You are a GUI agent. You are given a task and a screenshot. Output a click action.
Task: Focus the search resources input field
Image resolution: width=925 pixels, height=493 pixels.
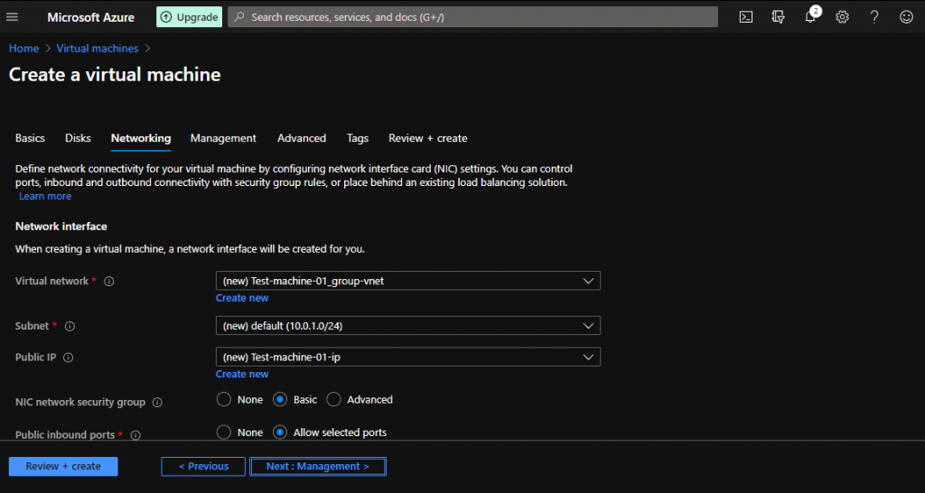click(472, 17)
